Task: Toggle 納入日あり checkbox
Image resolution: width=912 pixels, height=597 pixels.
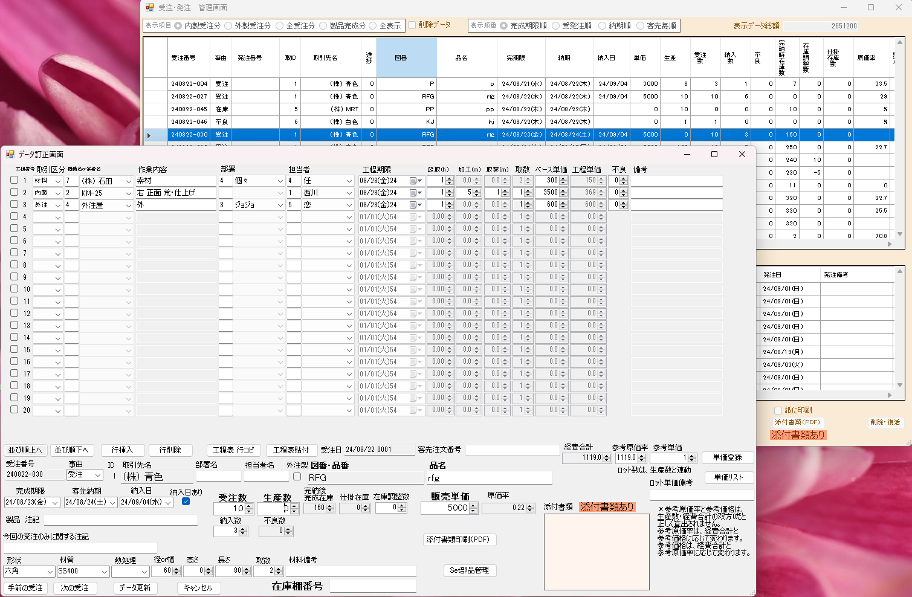Action: 186,502
